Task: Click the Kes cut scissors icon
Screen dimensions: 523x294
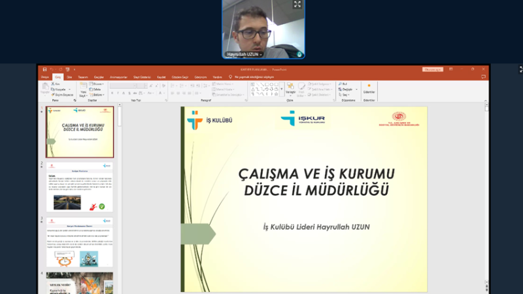Action: tap(56, 84)
